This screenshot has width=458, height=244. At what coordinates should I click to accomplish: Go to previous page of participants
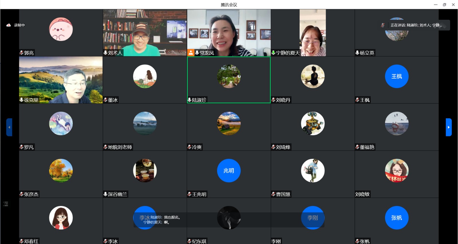[9, 127]
